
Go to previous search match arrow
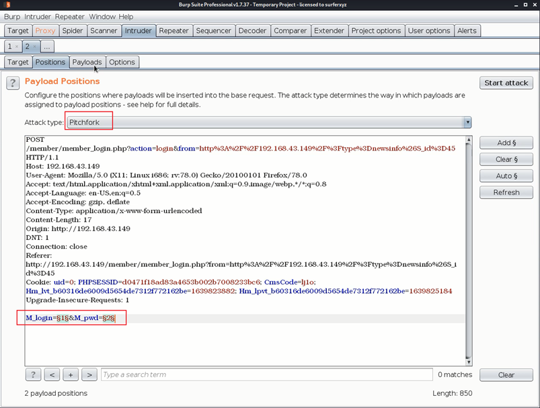point(52,374)
